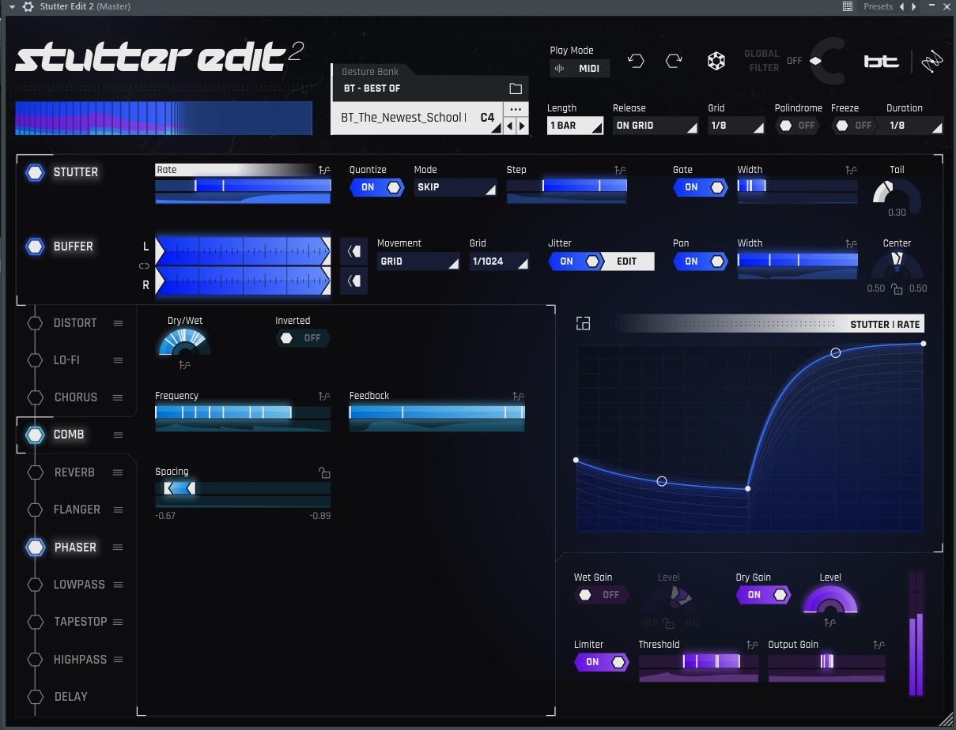
Task: Open the Buffer Movement GRID dropdown
Action: tap(418, 262)
